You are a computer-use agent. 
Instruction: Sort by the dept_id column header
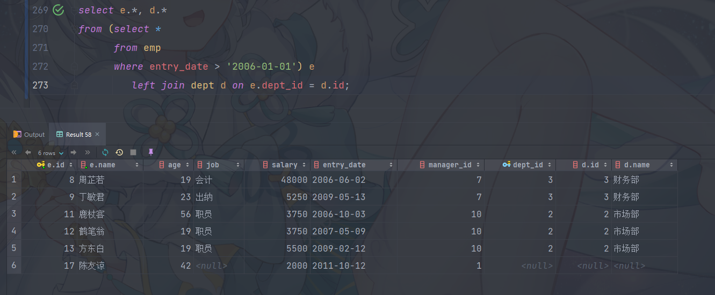[x=519, y=165]
